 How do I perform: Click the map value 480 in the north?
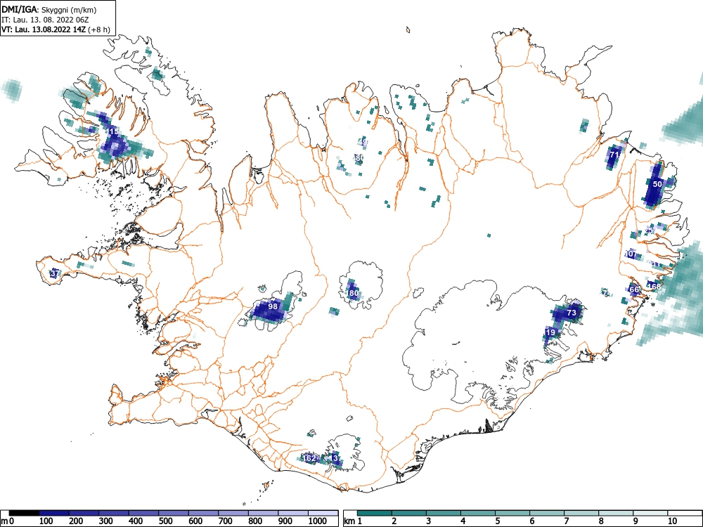click(359, 157)
